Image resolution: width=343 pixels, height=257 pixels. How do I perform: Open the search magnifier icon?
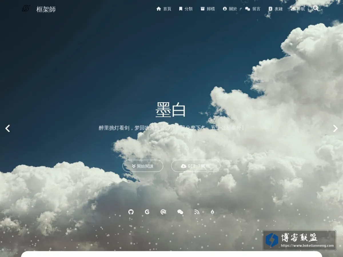[x=316, y=8]
